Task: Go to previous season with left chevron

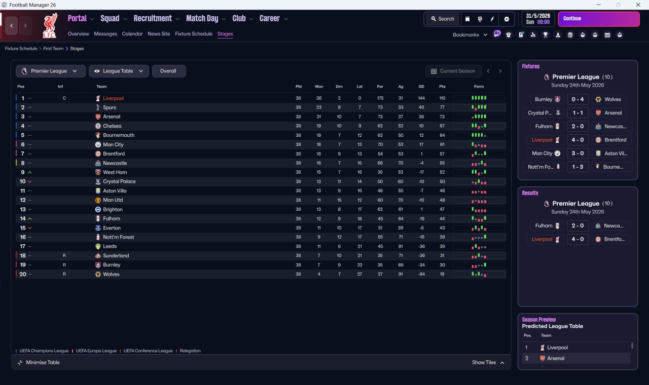Action: [x=488, y=71]
